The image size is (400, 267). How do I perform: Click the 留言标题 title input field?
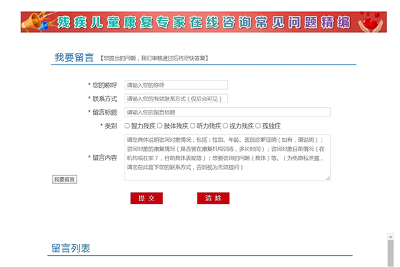tap(227, 112)
